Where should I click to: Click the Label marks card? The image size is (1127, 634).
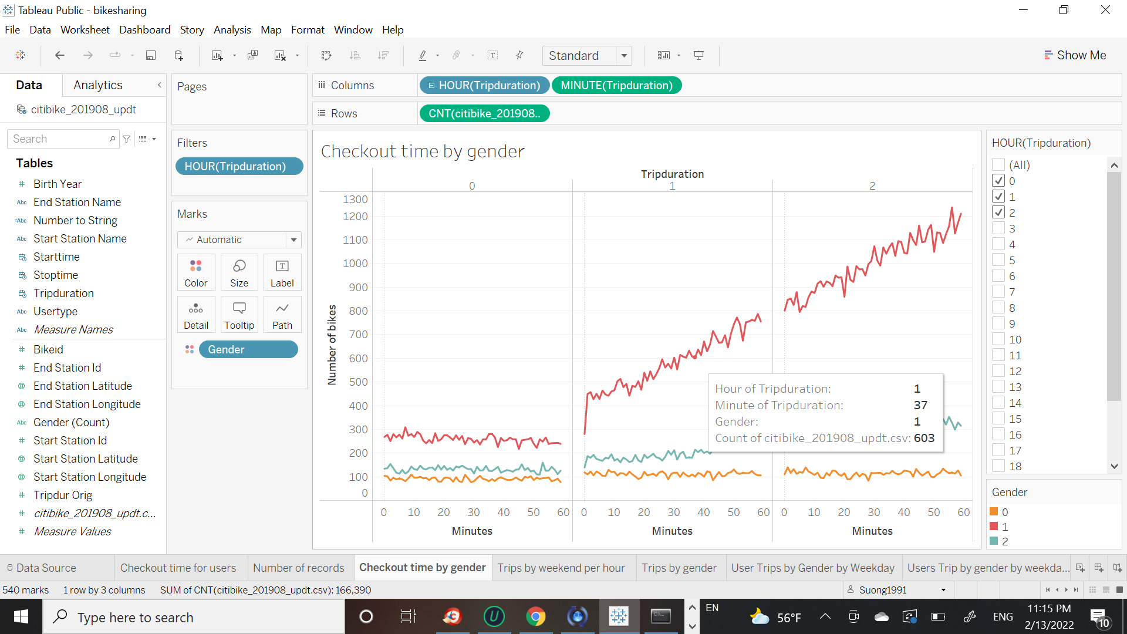pos(282,272)
